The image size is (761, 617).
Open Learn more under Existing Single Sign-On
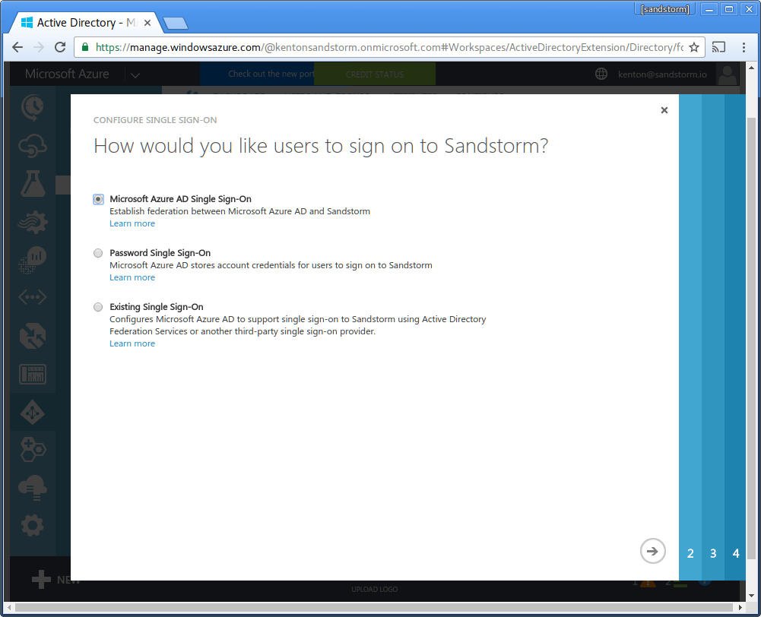[x=132, y=343]
